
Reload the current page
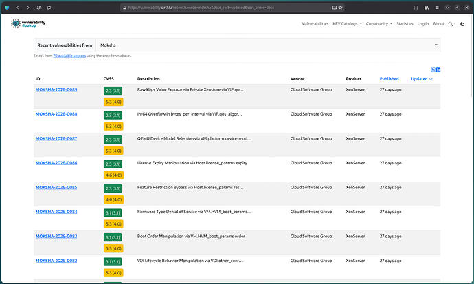[38, 8]
